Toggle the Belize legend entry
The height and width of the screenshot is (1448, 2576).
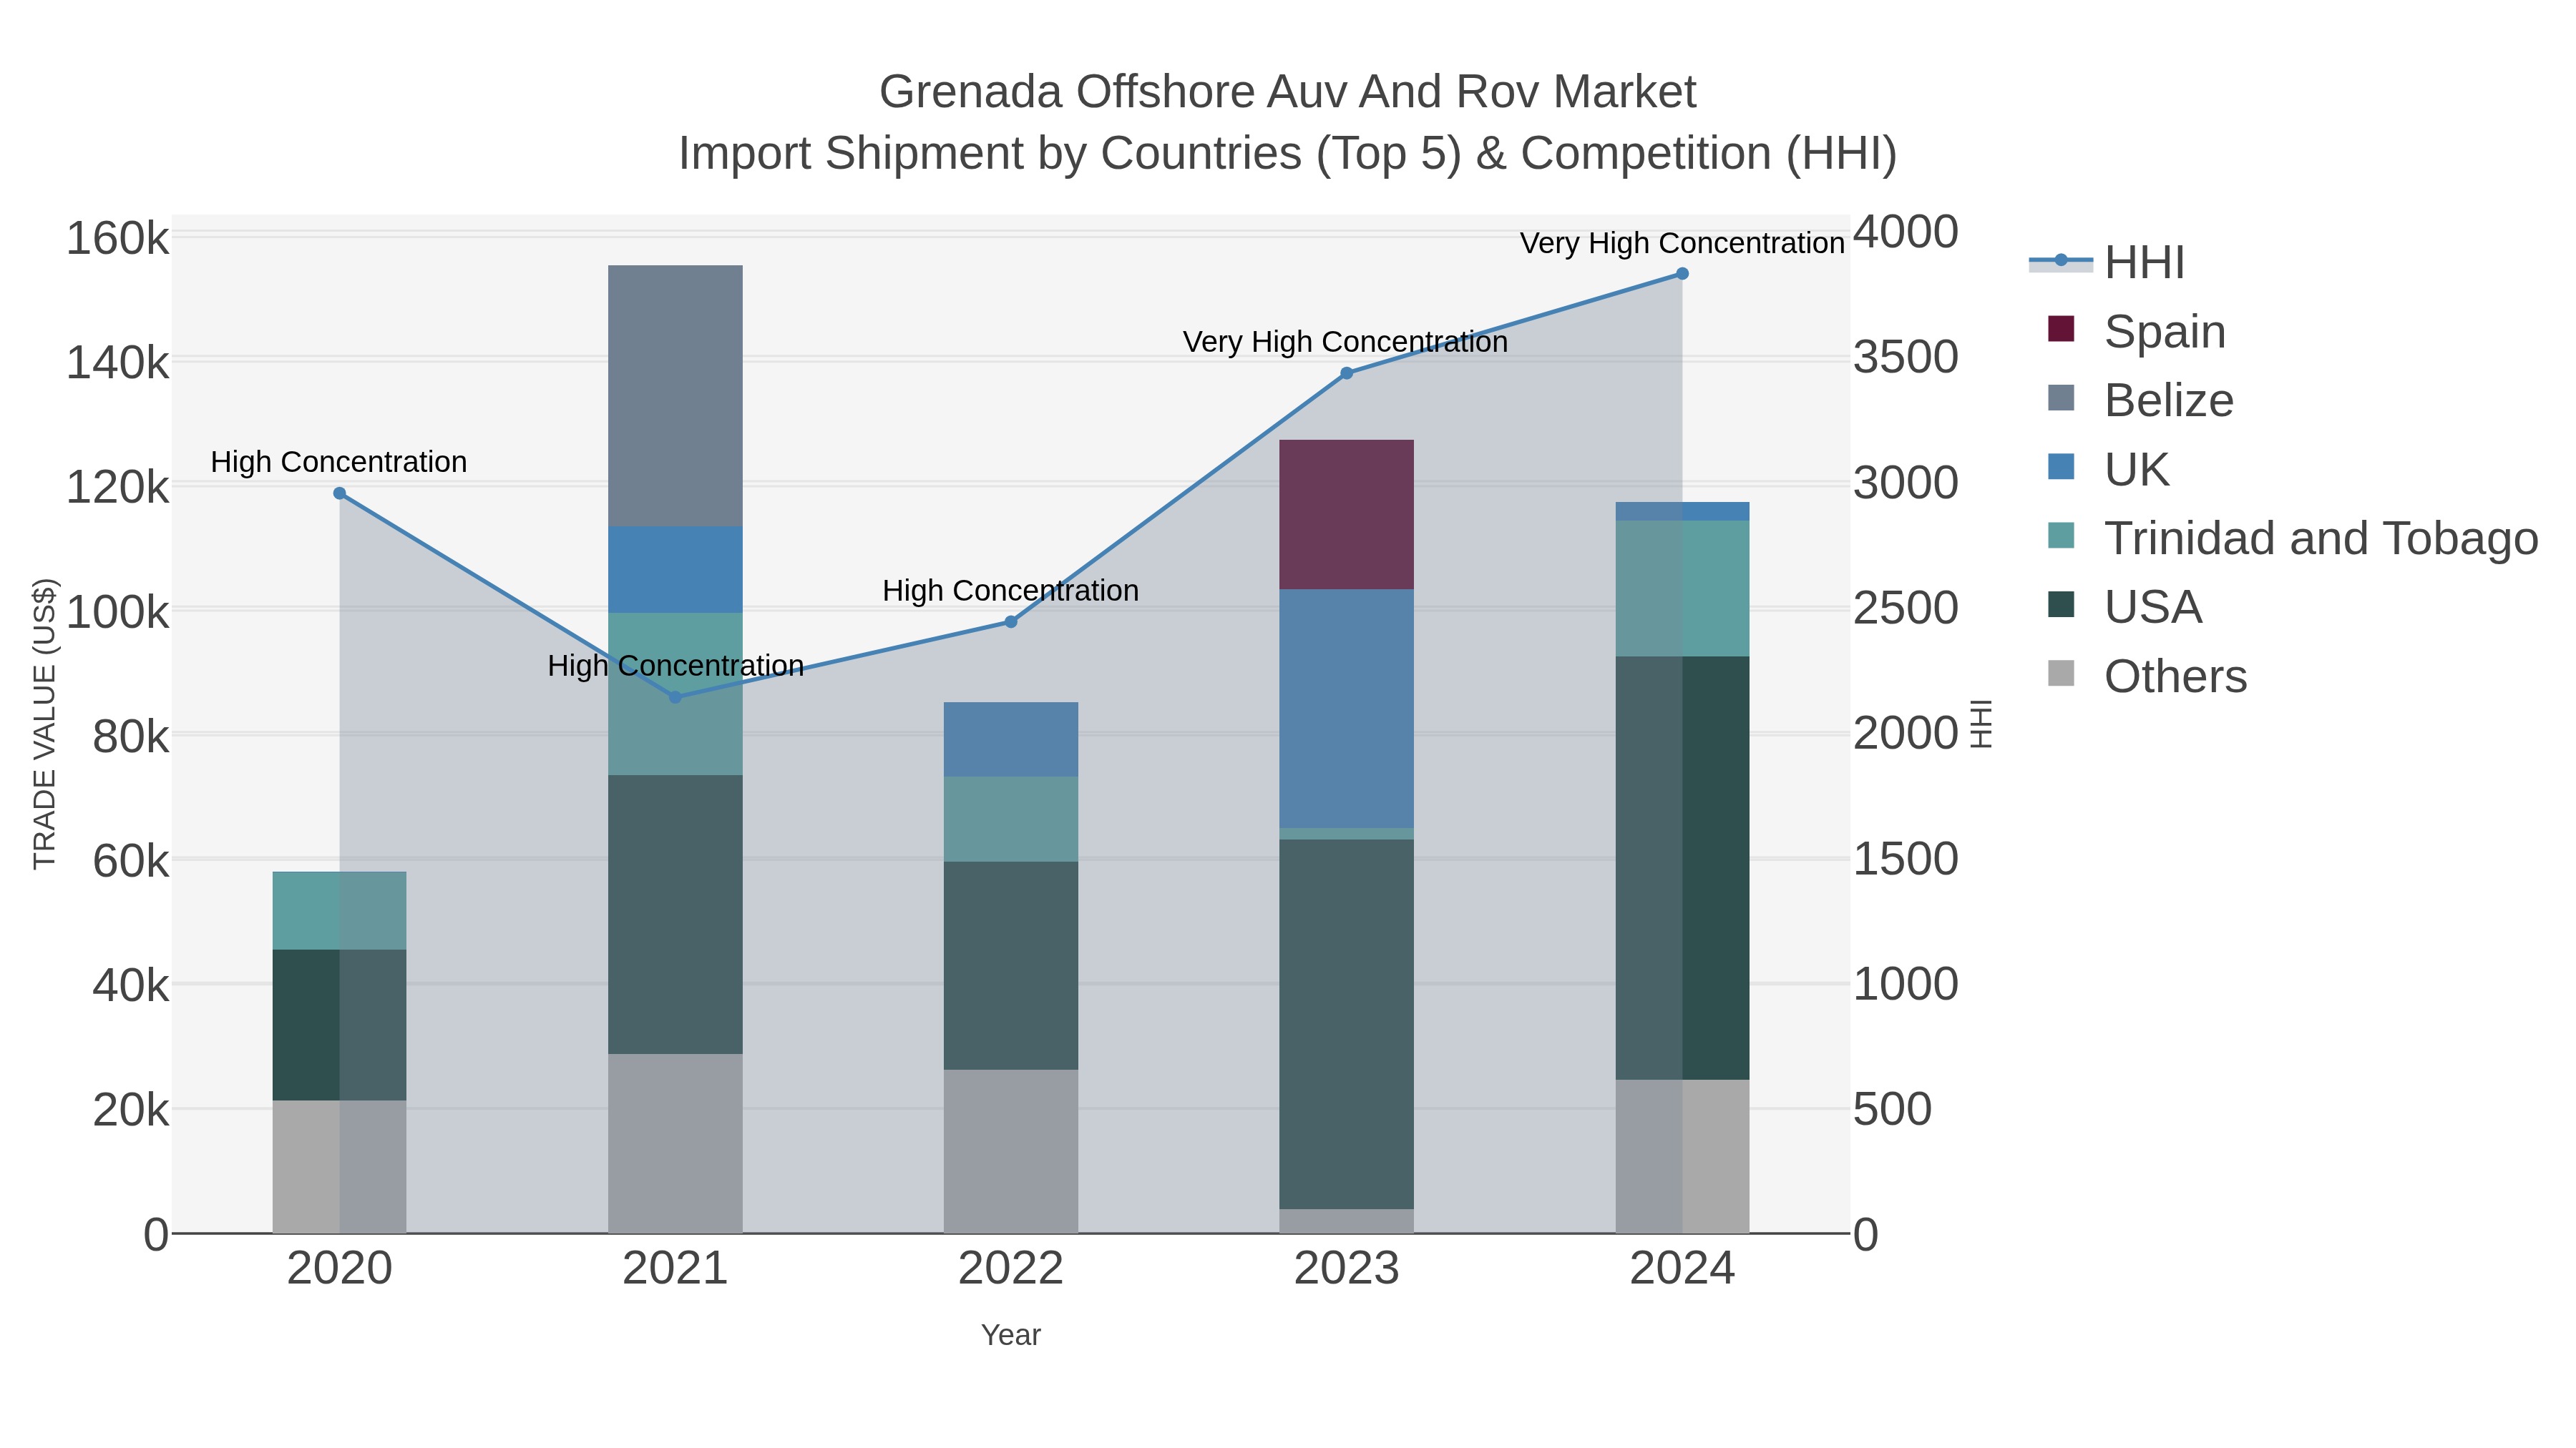point(2141,400)
